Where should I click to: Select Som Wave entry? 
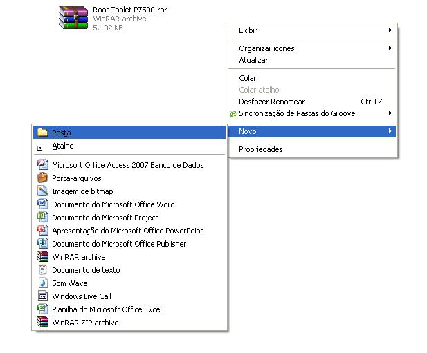pos(129,283)
